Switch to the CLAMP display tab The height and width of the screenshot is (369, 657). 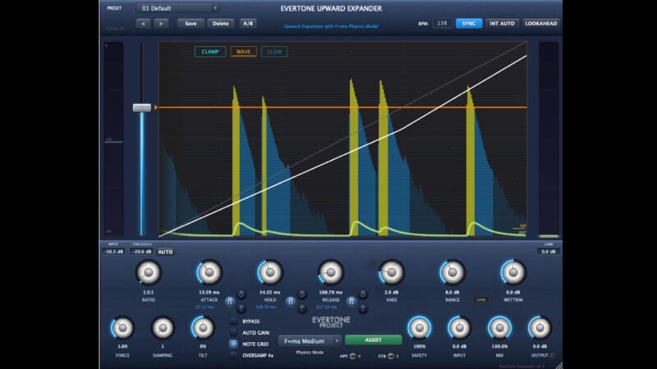[x=209, y=52]
